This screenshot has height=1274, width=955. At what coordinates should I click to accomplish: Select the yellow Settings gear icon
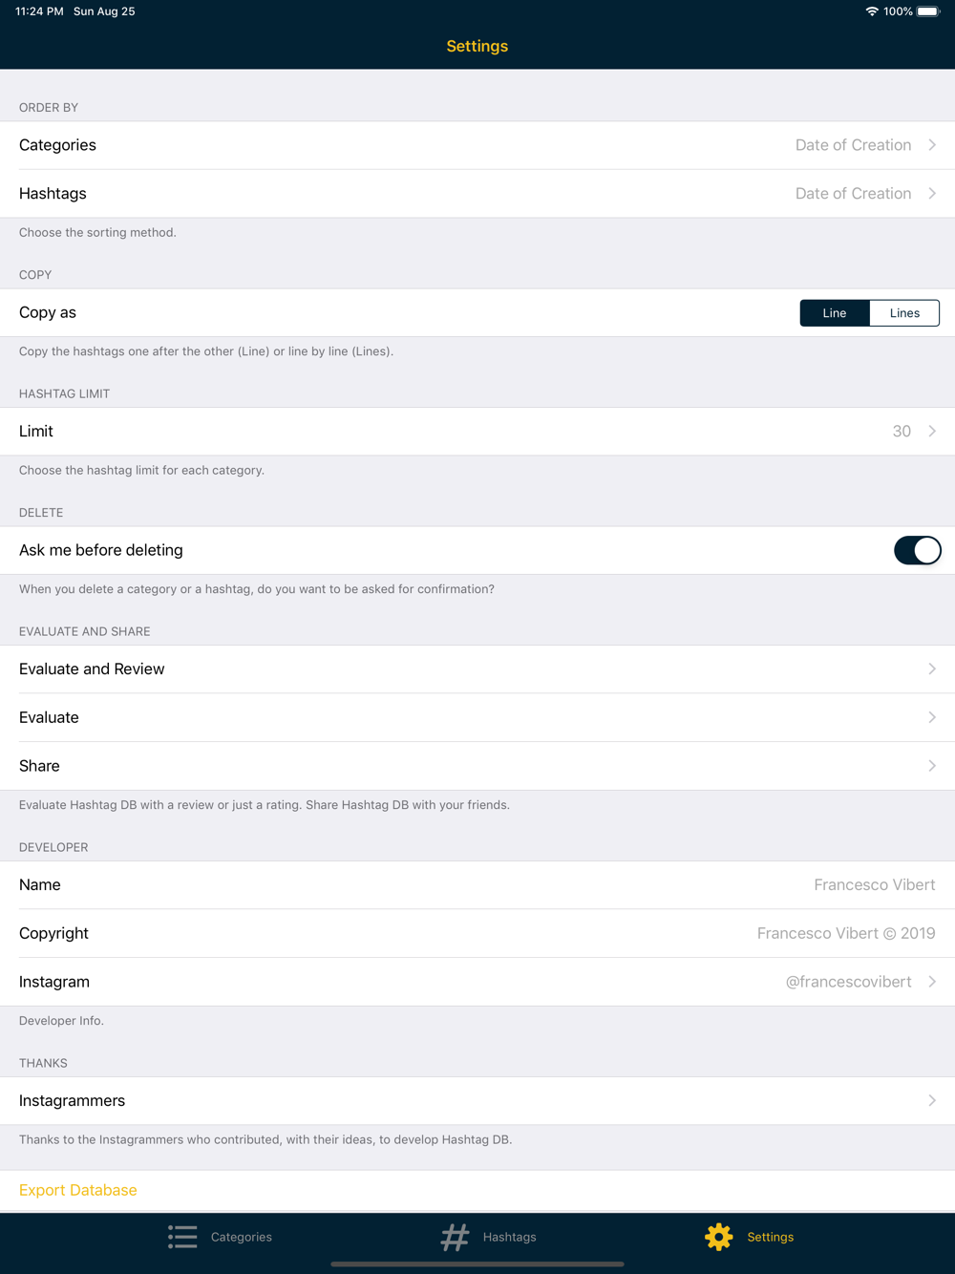tap(718, 1237)
